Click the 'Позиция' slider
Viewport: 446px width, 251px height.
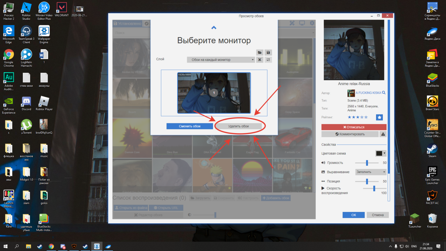click(367, 181)
